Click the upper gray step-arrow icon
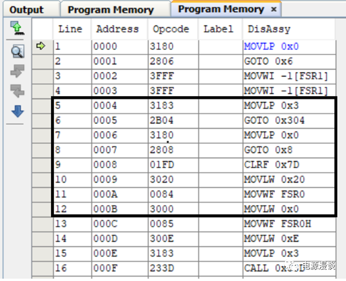This screenshot has width=346, height=281. click(17, 72)
